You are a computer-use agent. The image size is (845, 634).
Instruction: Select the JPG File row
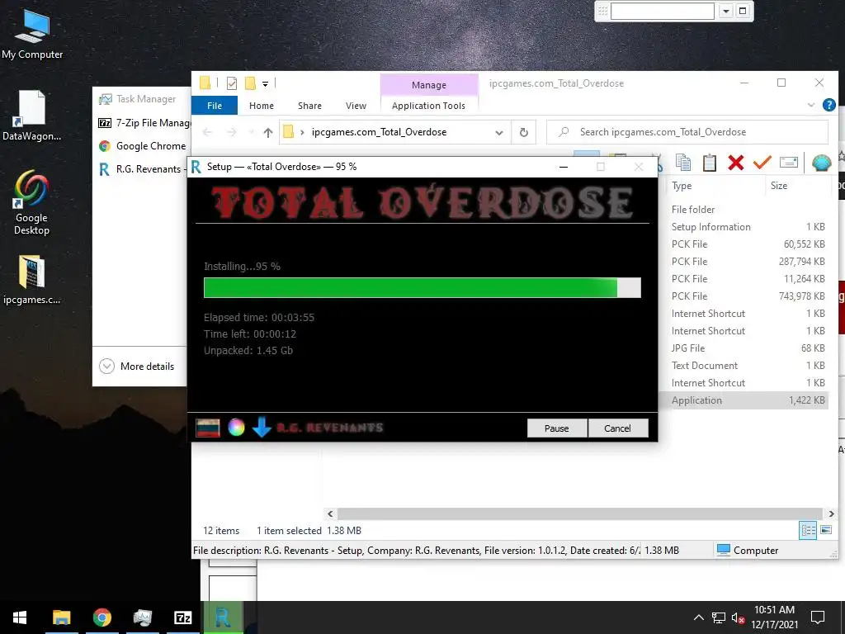(748, 348)
